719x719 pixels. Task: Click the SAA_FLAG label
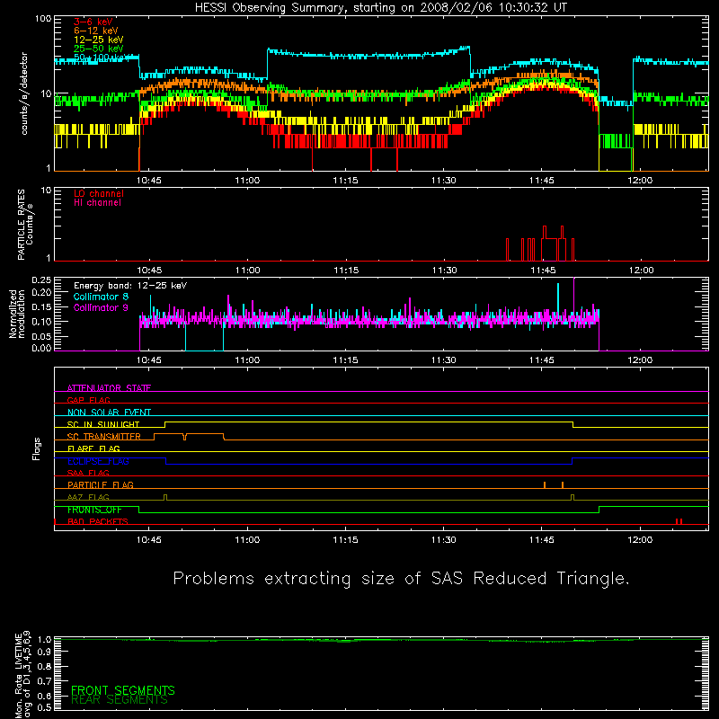click(88, 473)
